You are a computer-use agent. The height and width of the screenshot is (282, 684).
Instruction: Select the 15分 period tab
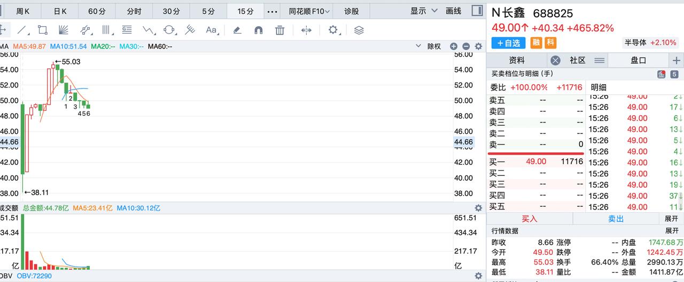[x=245, y=11]
